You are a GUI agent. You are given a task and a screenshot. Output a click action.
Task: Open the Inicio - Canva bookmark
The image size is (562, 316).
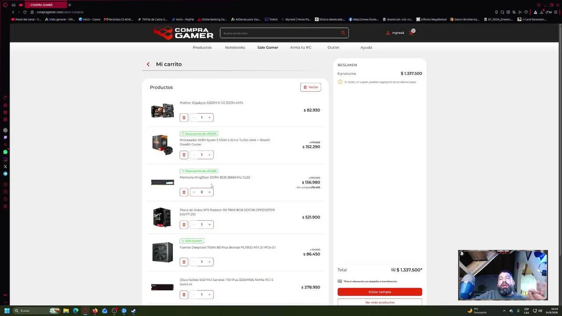(90, 19)
